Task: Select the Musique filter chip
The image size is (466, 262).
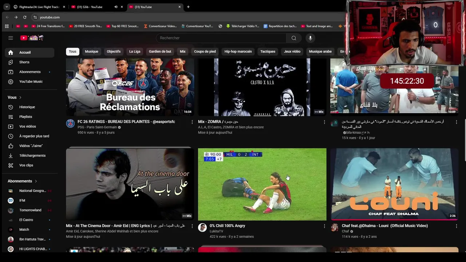Action: click(x=91, y=51)
